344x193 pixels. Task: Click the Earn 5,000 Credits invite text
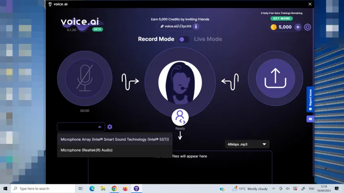tap(180, 19)
